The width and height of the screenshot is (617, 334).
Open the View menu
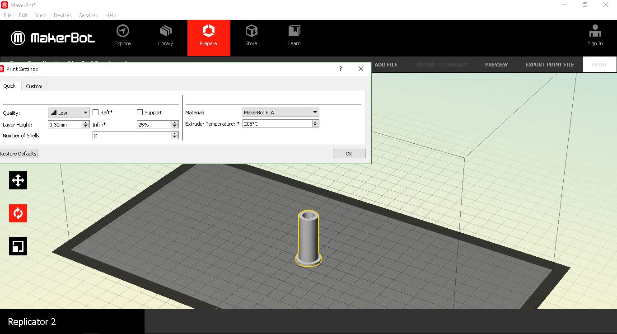41,15
